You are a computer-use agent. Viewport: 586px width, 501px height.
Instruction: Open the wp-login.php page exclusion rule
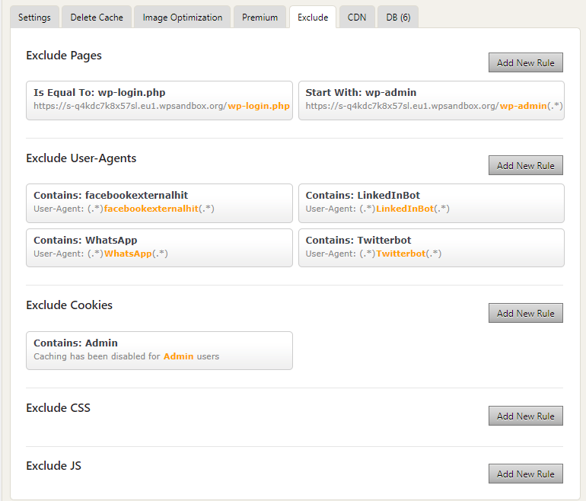tap(159, 101)
